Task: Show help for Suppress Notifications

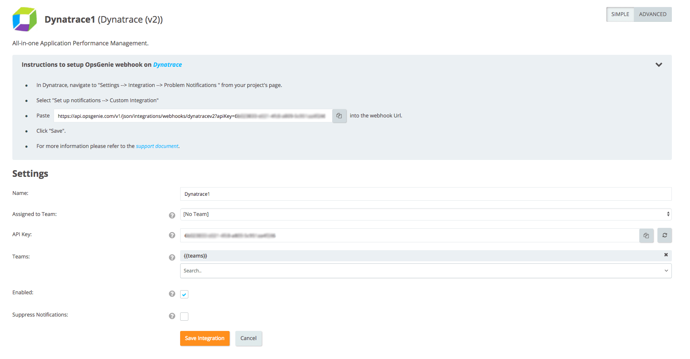Action: point(172,316)
